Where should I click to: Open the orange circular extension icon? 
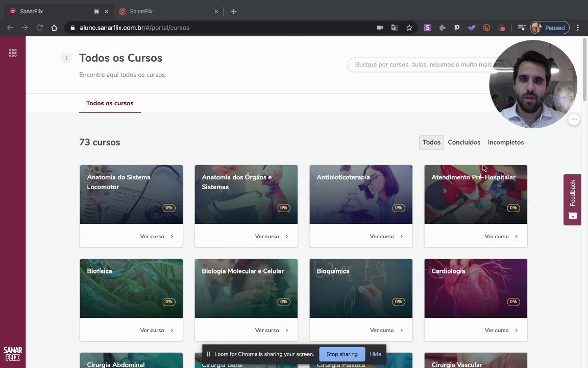click(486, 28)
